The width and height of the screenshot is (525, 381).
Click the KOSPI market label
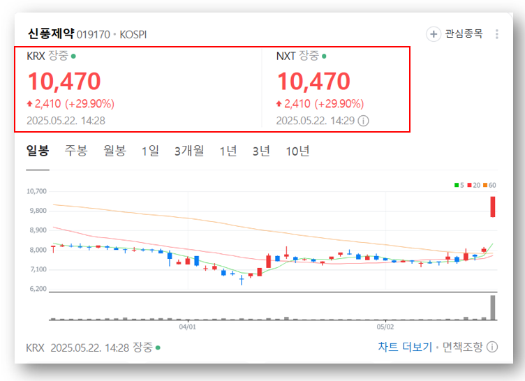tap(133, 34)
